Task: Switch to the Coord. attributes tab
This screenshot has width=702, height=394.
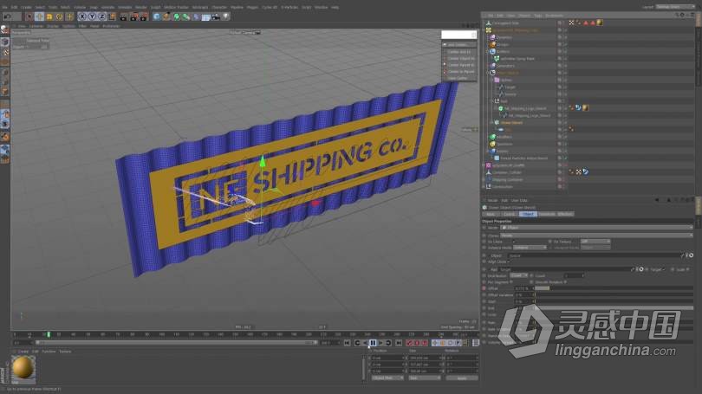Action: pyautogui.click(x=509, y=214)
